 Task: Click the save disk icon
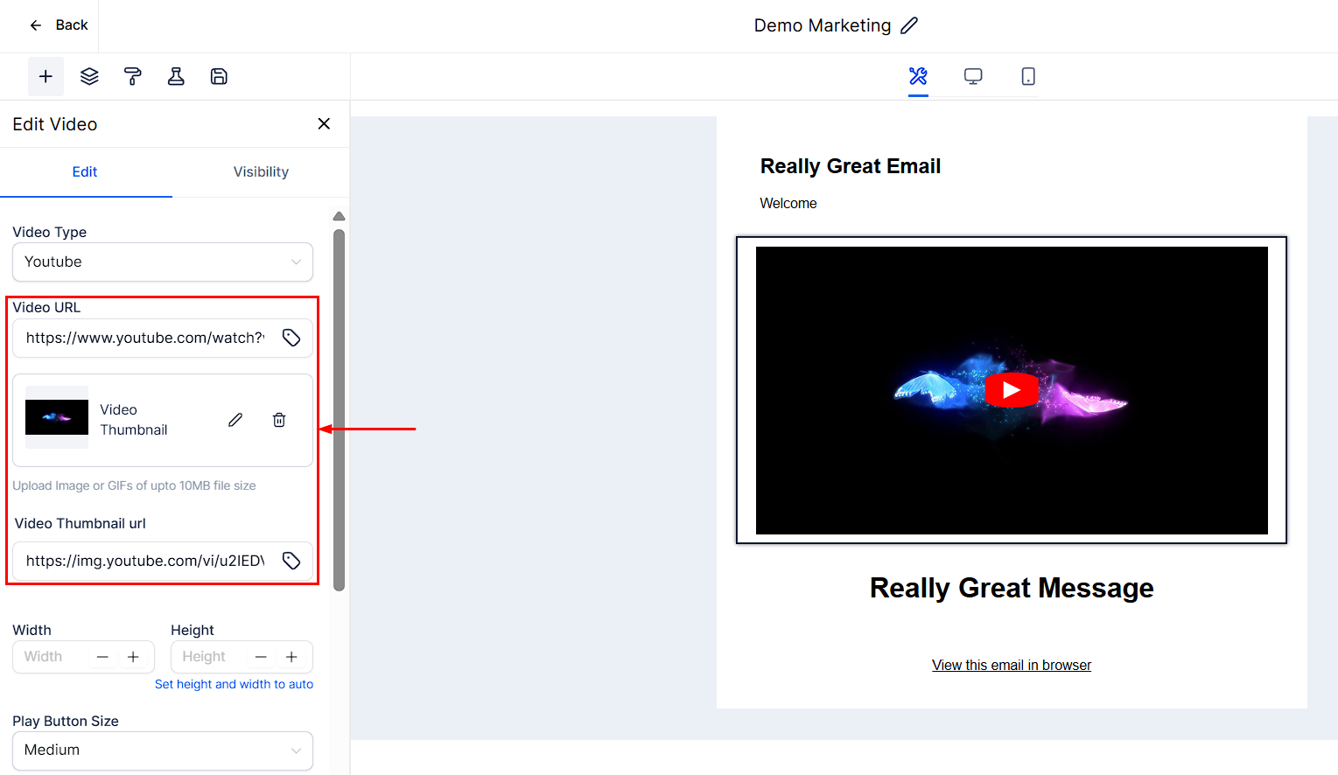[219, 77]
